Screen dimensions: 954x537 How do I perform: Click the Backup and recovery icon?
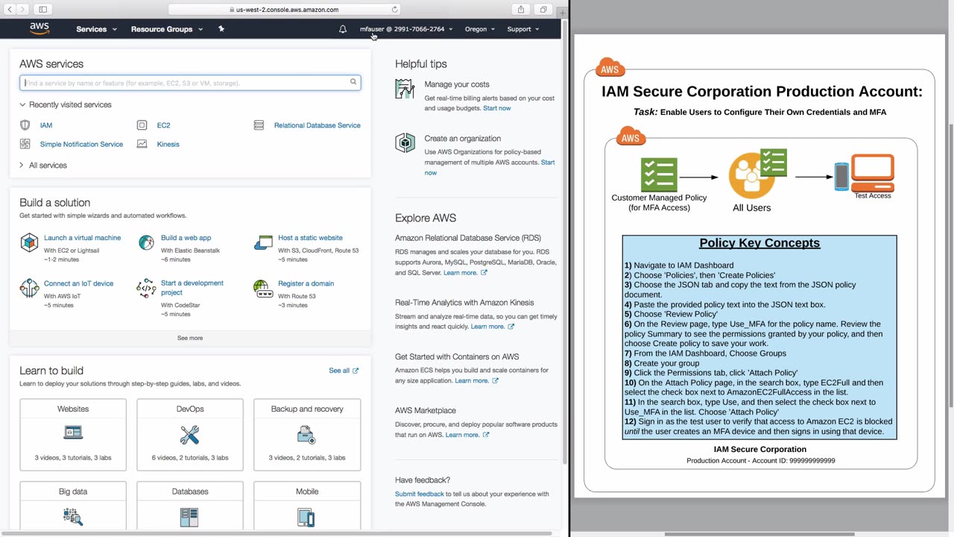[306, 433]
